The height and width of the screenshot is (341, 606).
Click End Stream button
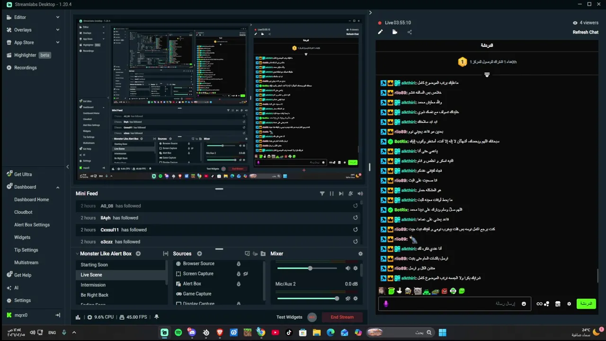click(342, 317)
